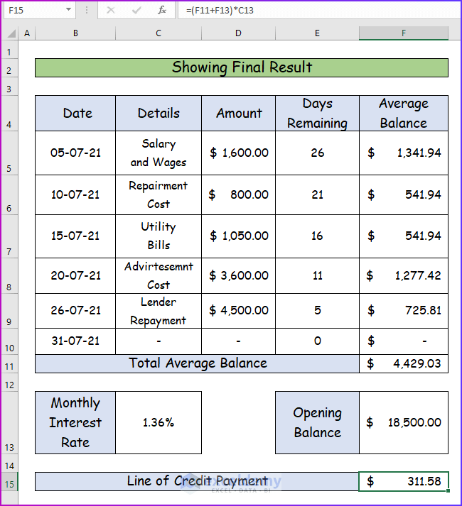Select the date cell 20-07-21

[x=75, y=275]
